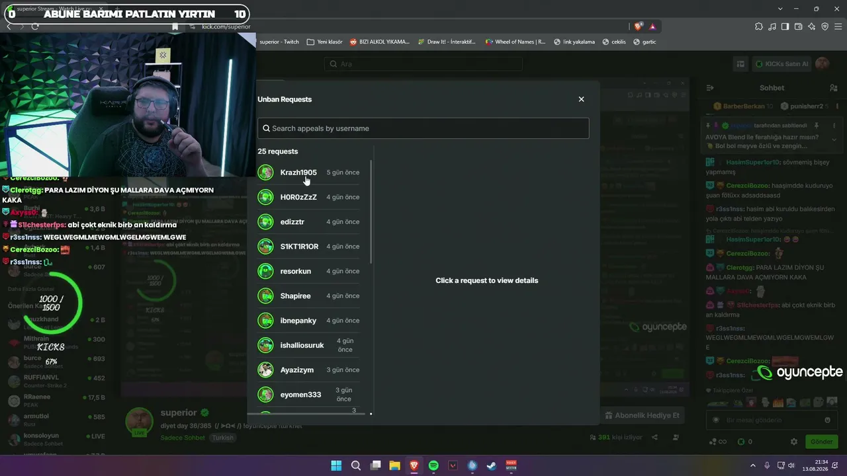Screen dimensions: 847x476
Task: Open the BIZI ALKOL YIKAMA bookmark
Action: (379, 42)
